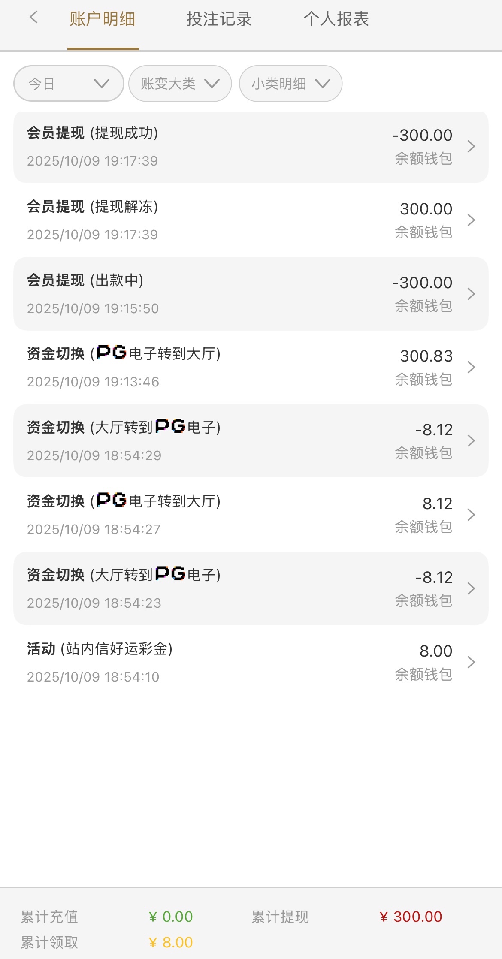
Task: Expand the 账变大类 category dropdown
Action: tap(180, 84)
